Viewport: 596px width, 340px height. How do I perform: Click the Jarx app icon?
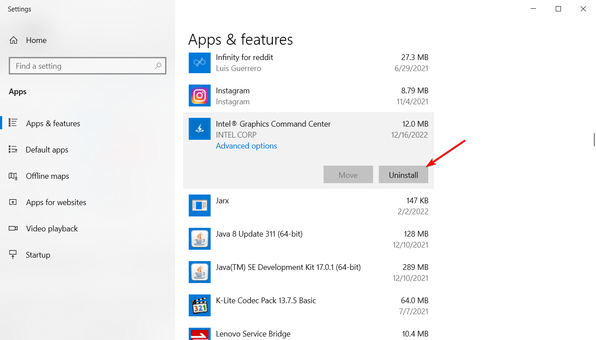(x=200, y=205)
